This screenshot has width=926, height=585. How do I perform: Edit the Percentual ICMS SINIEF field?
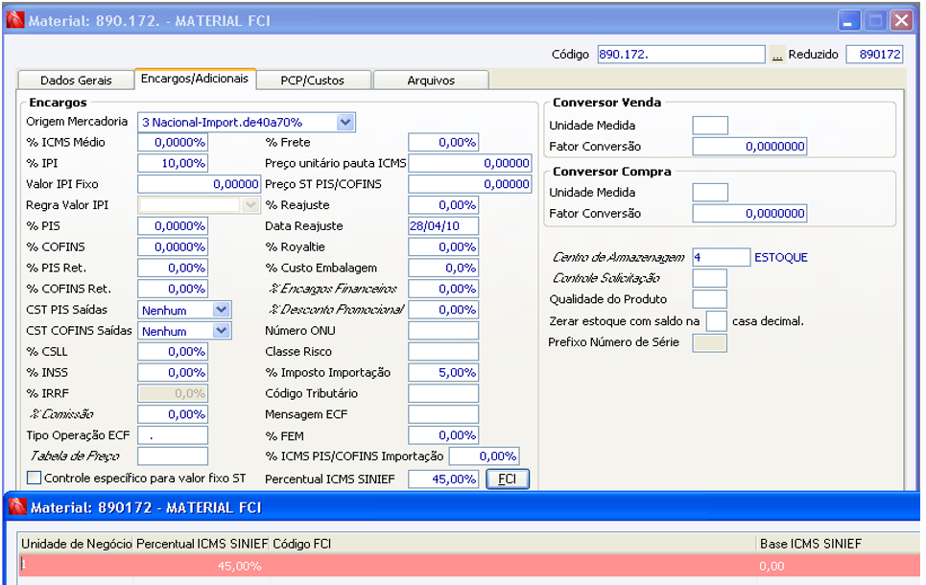click(x=443, y=480)
